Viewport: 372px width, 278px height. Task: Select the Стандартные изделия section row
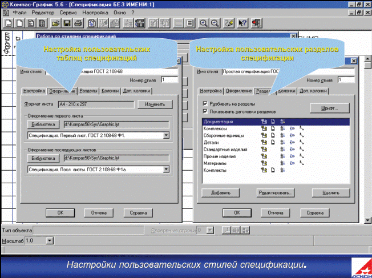276,150
